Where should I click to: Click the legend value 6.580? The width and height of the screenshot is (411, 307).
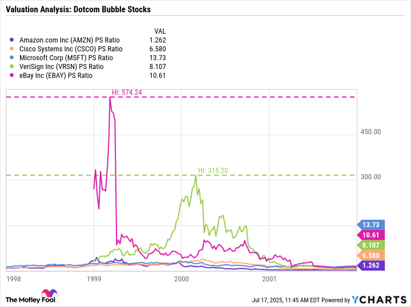pyautogui.click(x=158, y=49)
